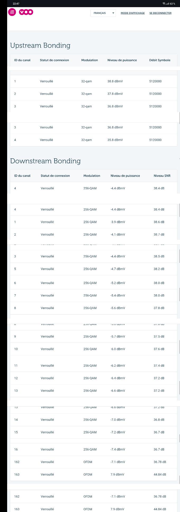Tap the 63 % battery indicator
Image resolution: width=180 pixels, height=512 pixels.
[x=173, y=4]
